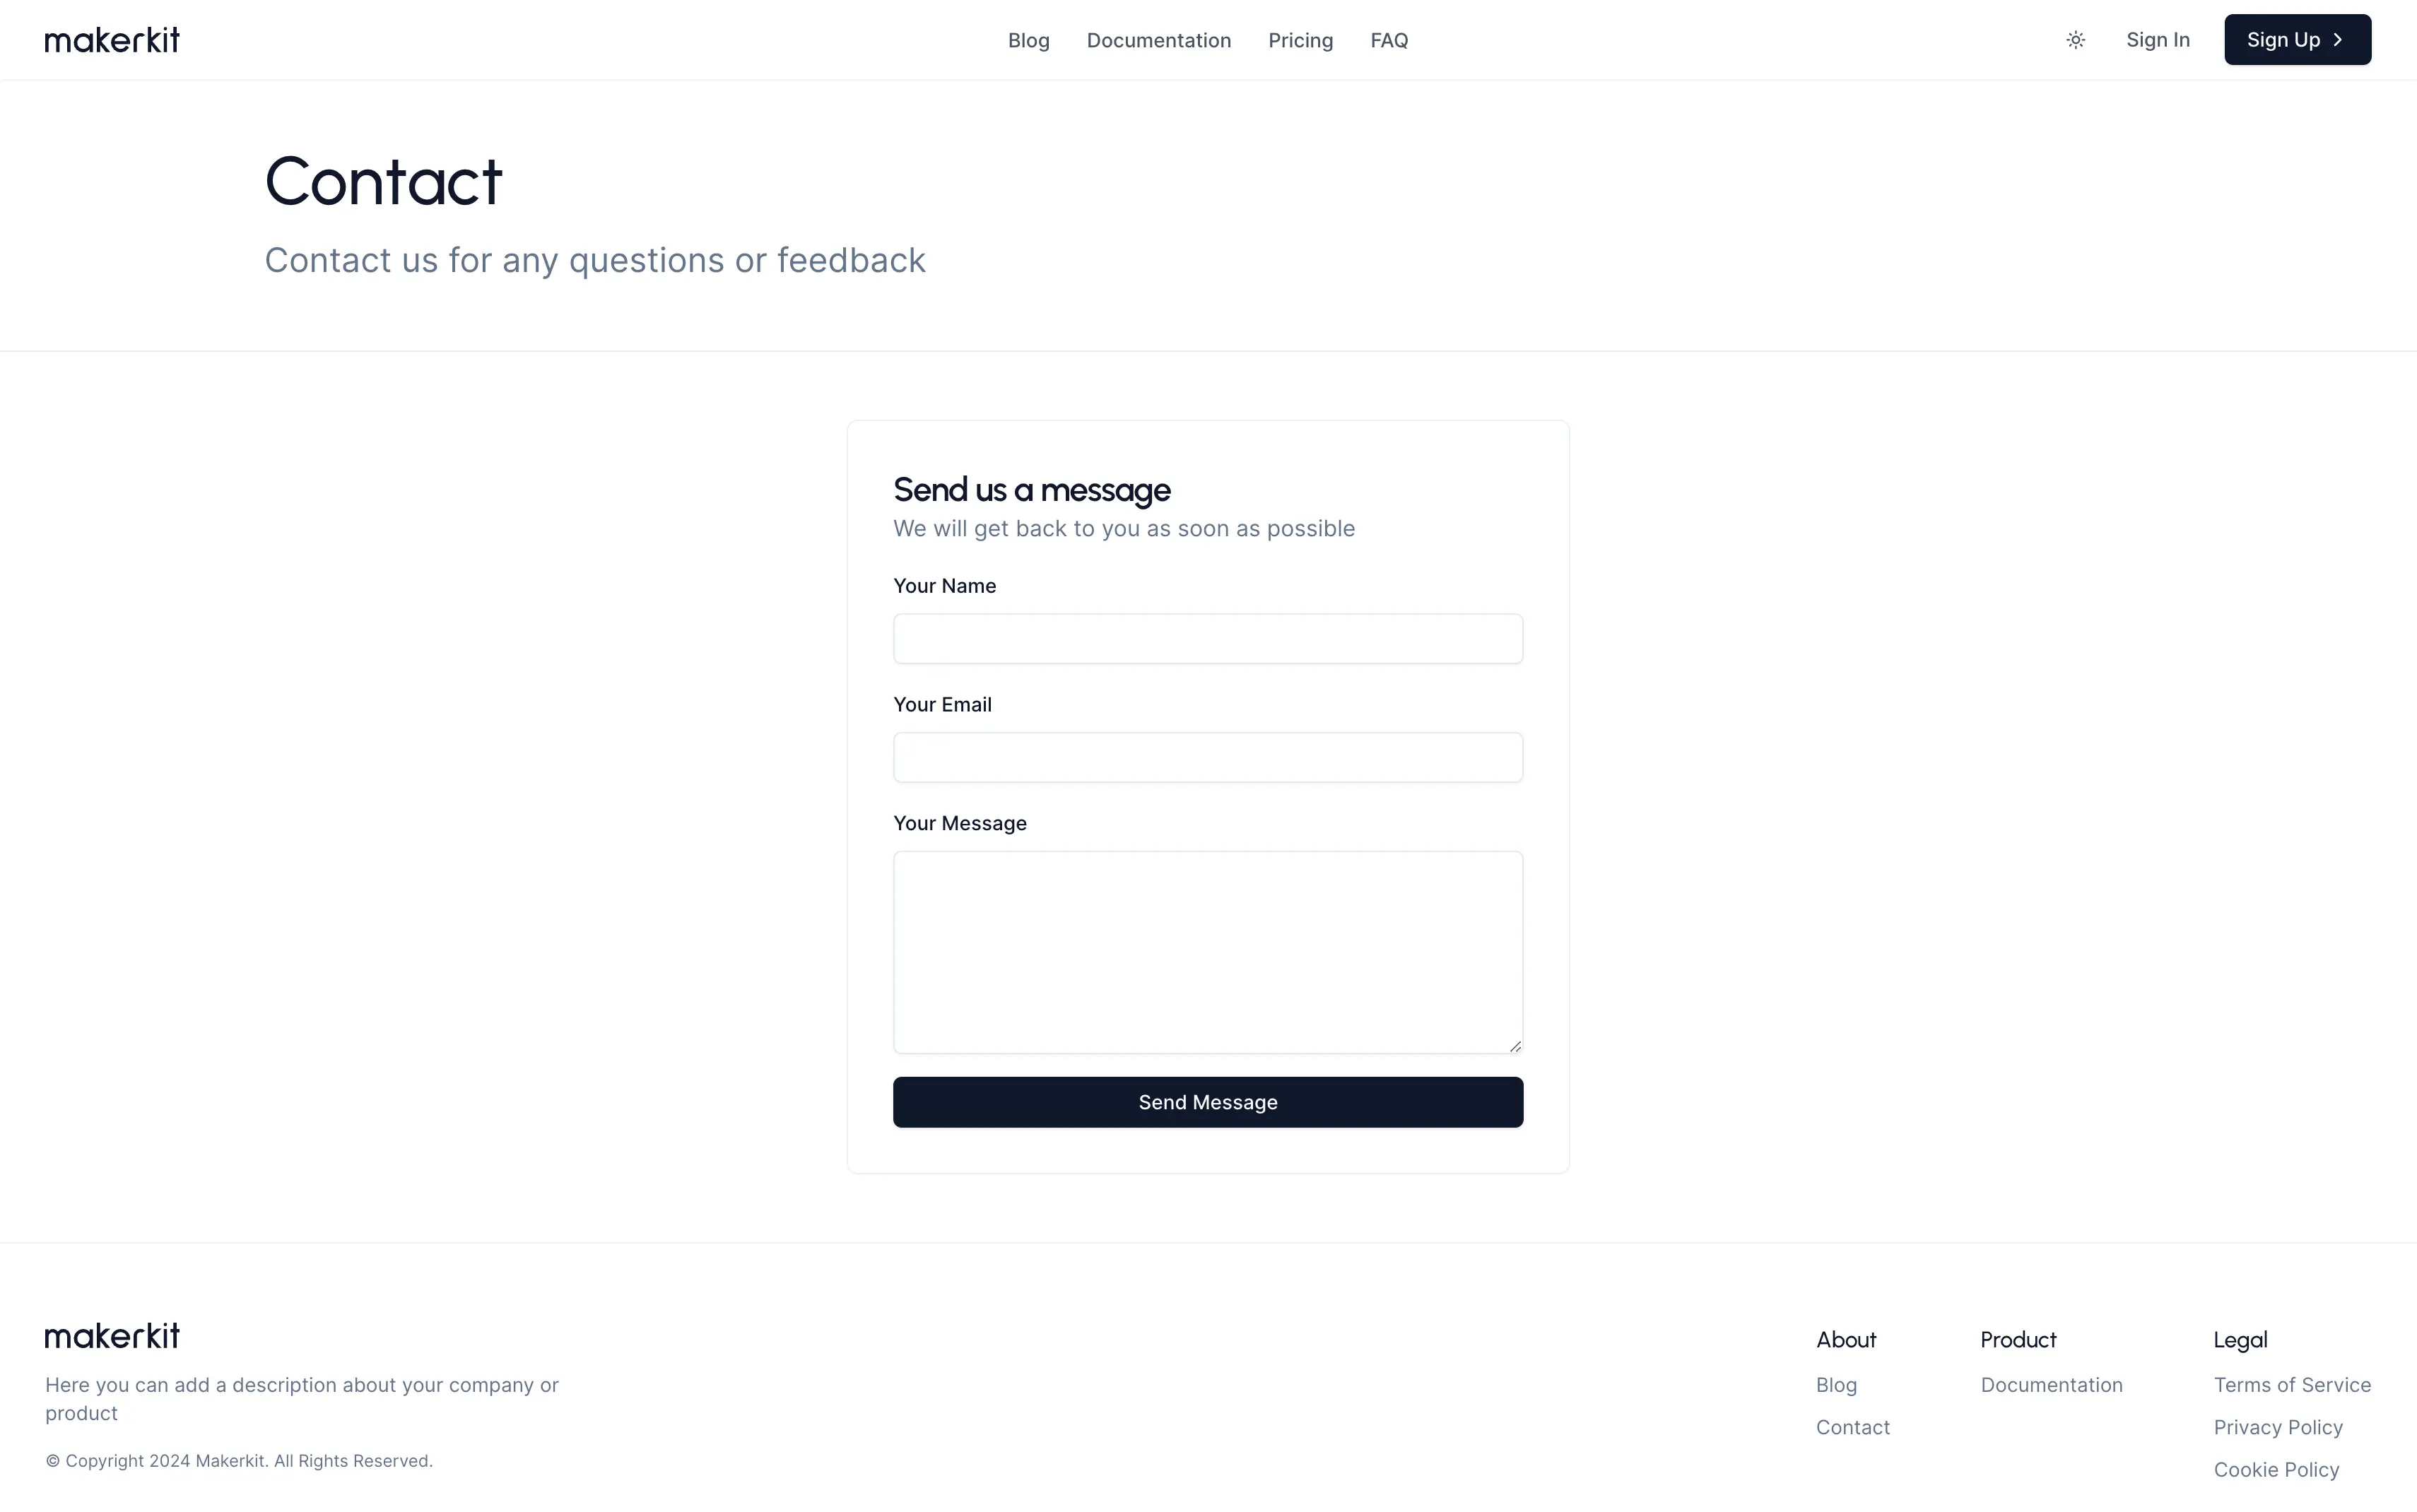The width and height of the screenshot is (2417, 1512).
Task: Open the Privacy Policy link
Action: click(2277, 1427)
